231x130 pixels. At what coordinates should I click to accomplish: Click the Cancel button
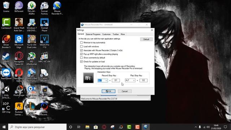coord(125,91)
